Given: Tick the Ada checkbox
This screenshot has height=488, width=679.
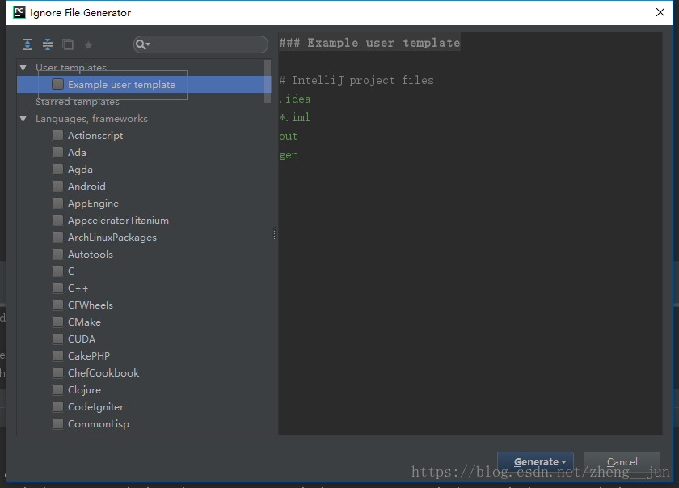Looking at the screenshot, I should click(57, 152).
